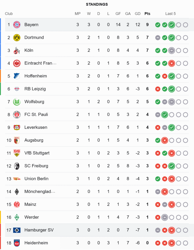Click Wolfsburg's latest draw result icon
The width and height of the screenshot is (194, 250).
[x=171, y=102]
